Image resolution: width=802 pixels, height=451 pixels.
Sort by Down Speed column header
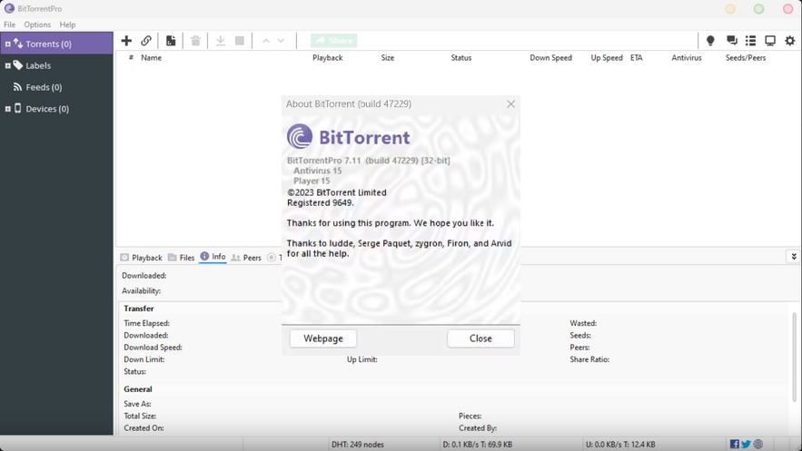coord(550,58)
